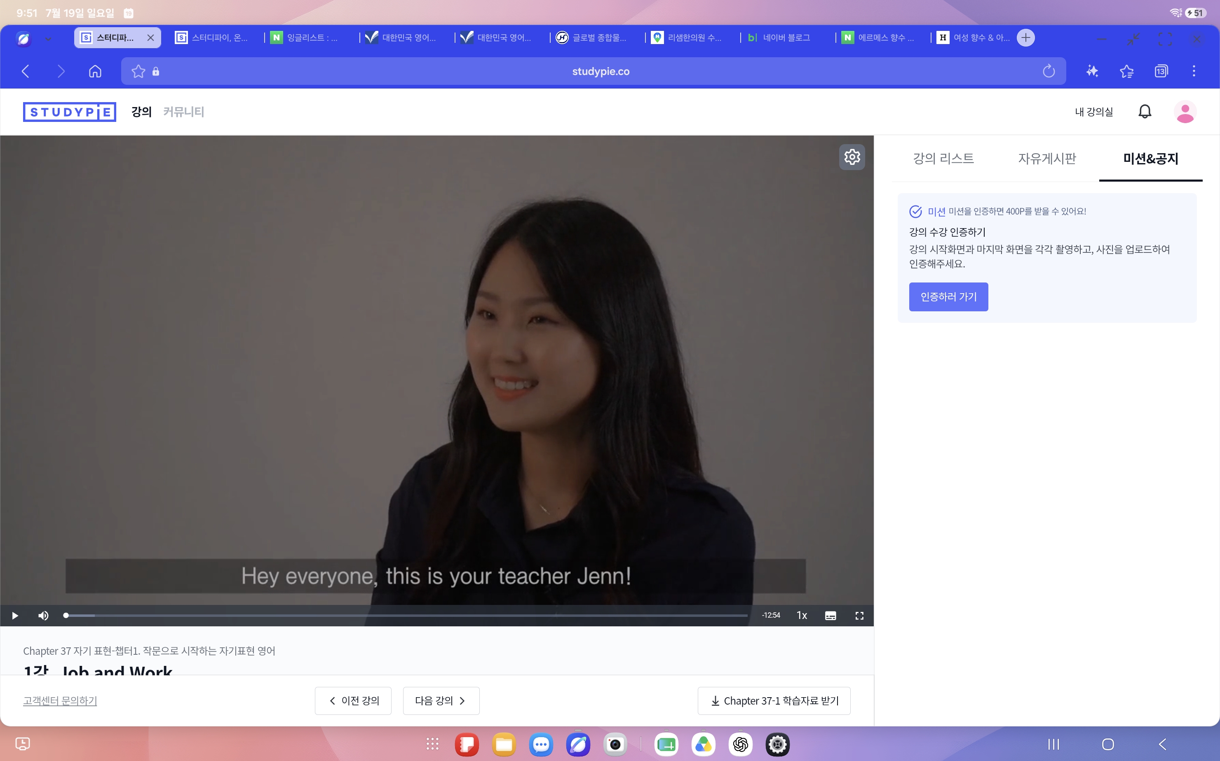Show the open tabs counter
1220x761 pixels.
click(1161, 72)
